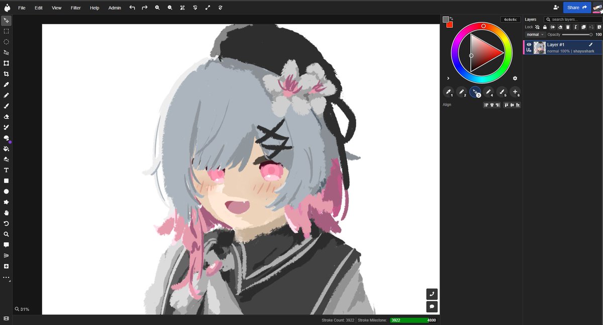Select the red background color swatch
The height and width of the screenshot is (325, 603).
(x=450, y=25)
